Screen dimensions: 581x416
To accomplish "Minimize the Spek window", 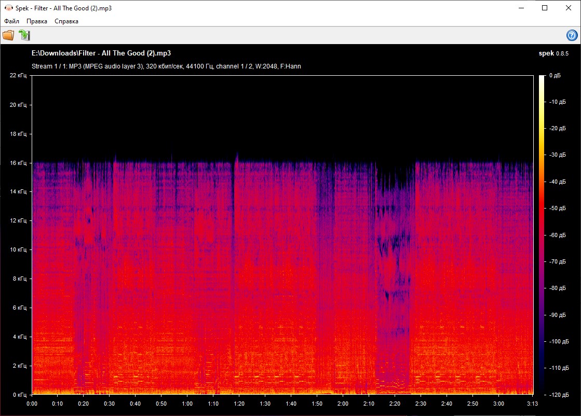I will point(520,8).
